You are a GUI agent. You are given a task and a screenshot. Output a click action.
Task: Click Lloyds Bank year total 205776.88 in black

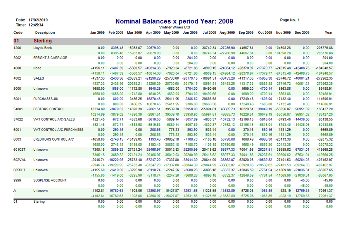pyautogui.click(x=325, y=48)
